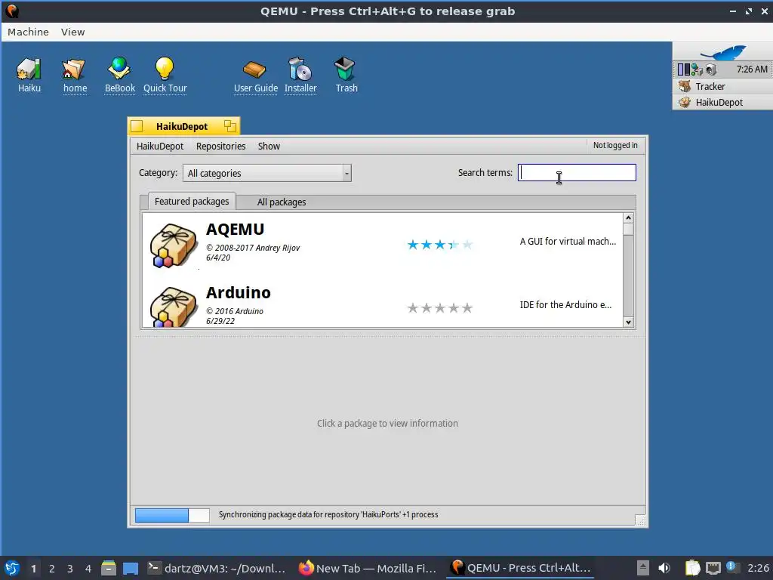773x580 pixels.
Task: Open the Repositories menu
Action: (x=220, y=146)
